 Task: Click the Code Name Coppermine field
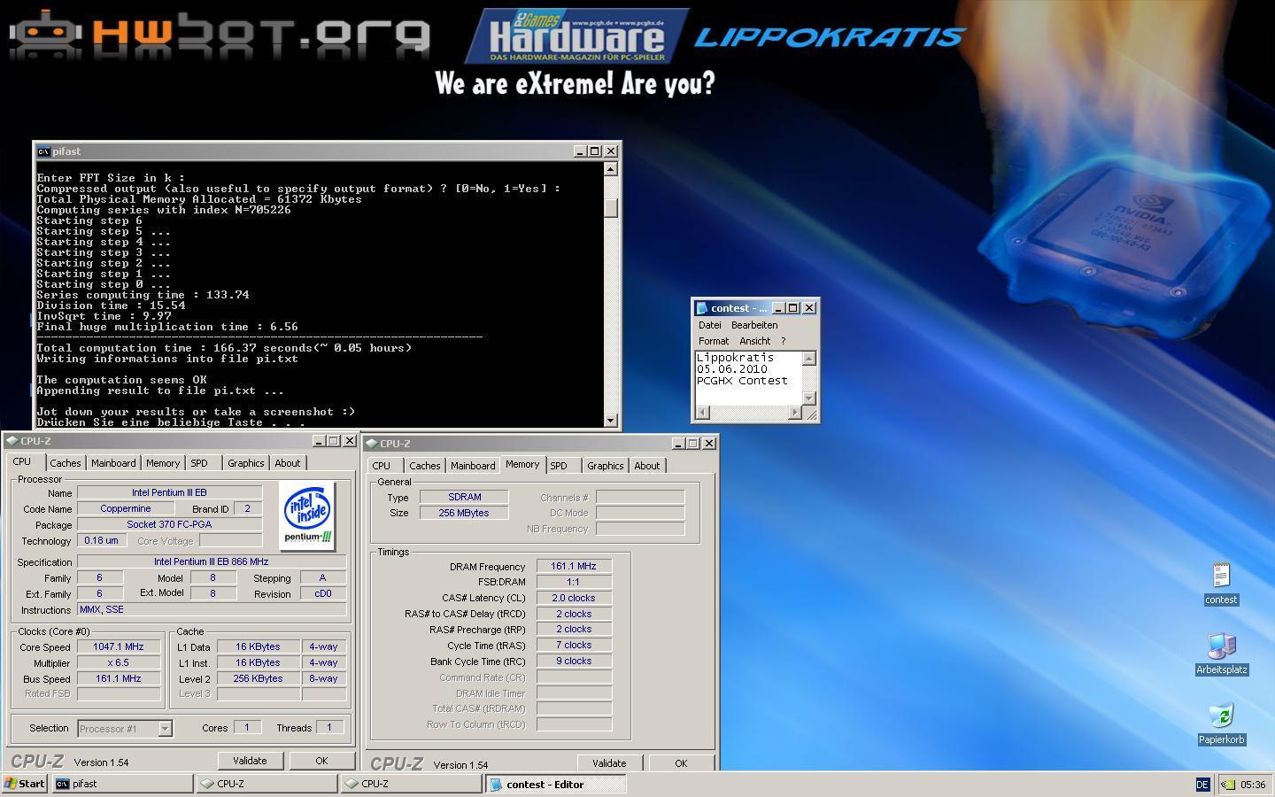tap(126, 508)
